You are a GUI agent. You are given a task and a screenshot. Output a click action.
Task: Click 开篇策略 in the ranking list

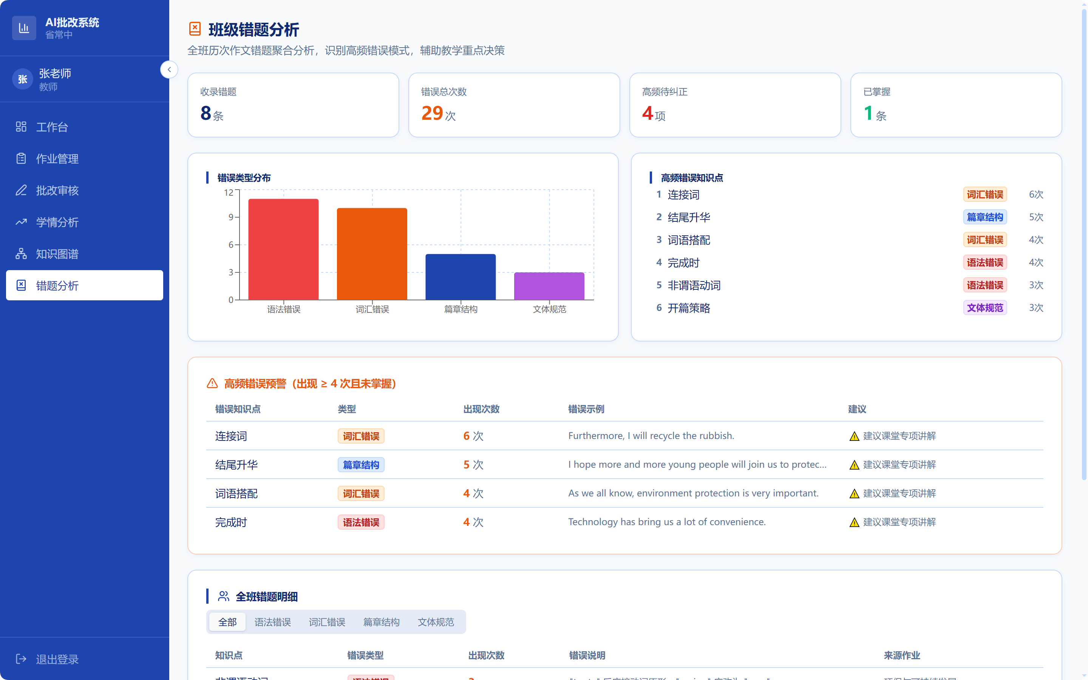tap(689, 308)
